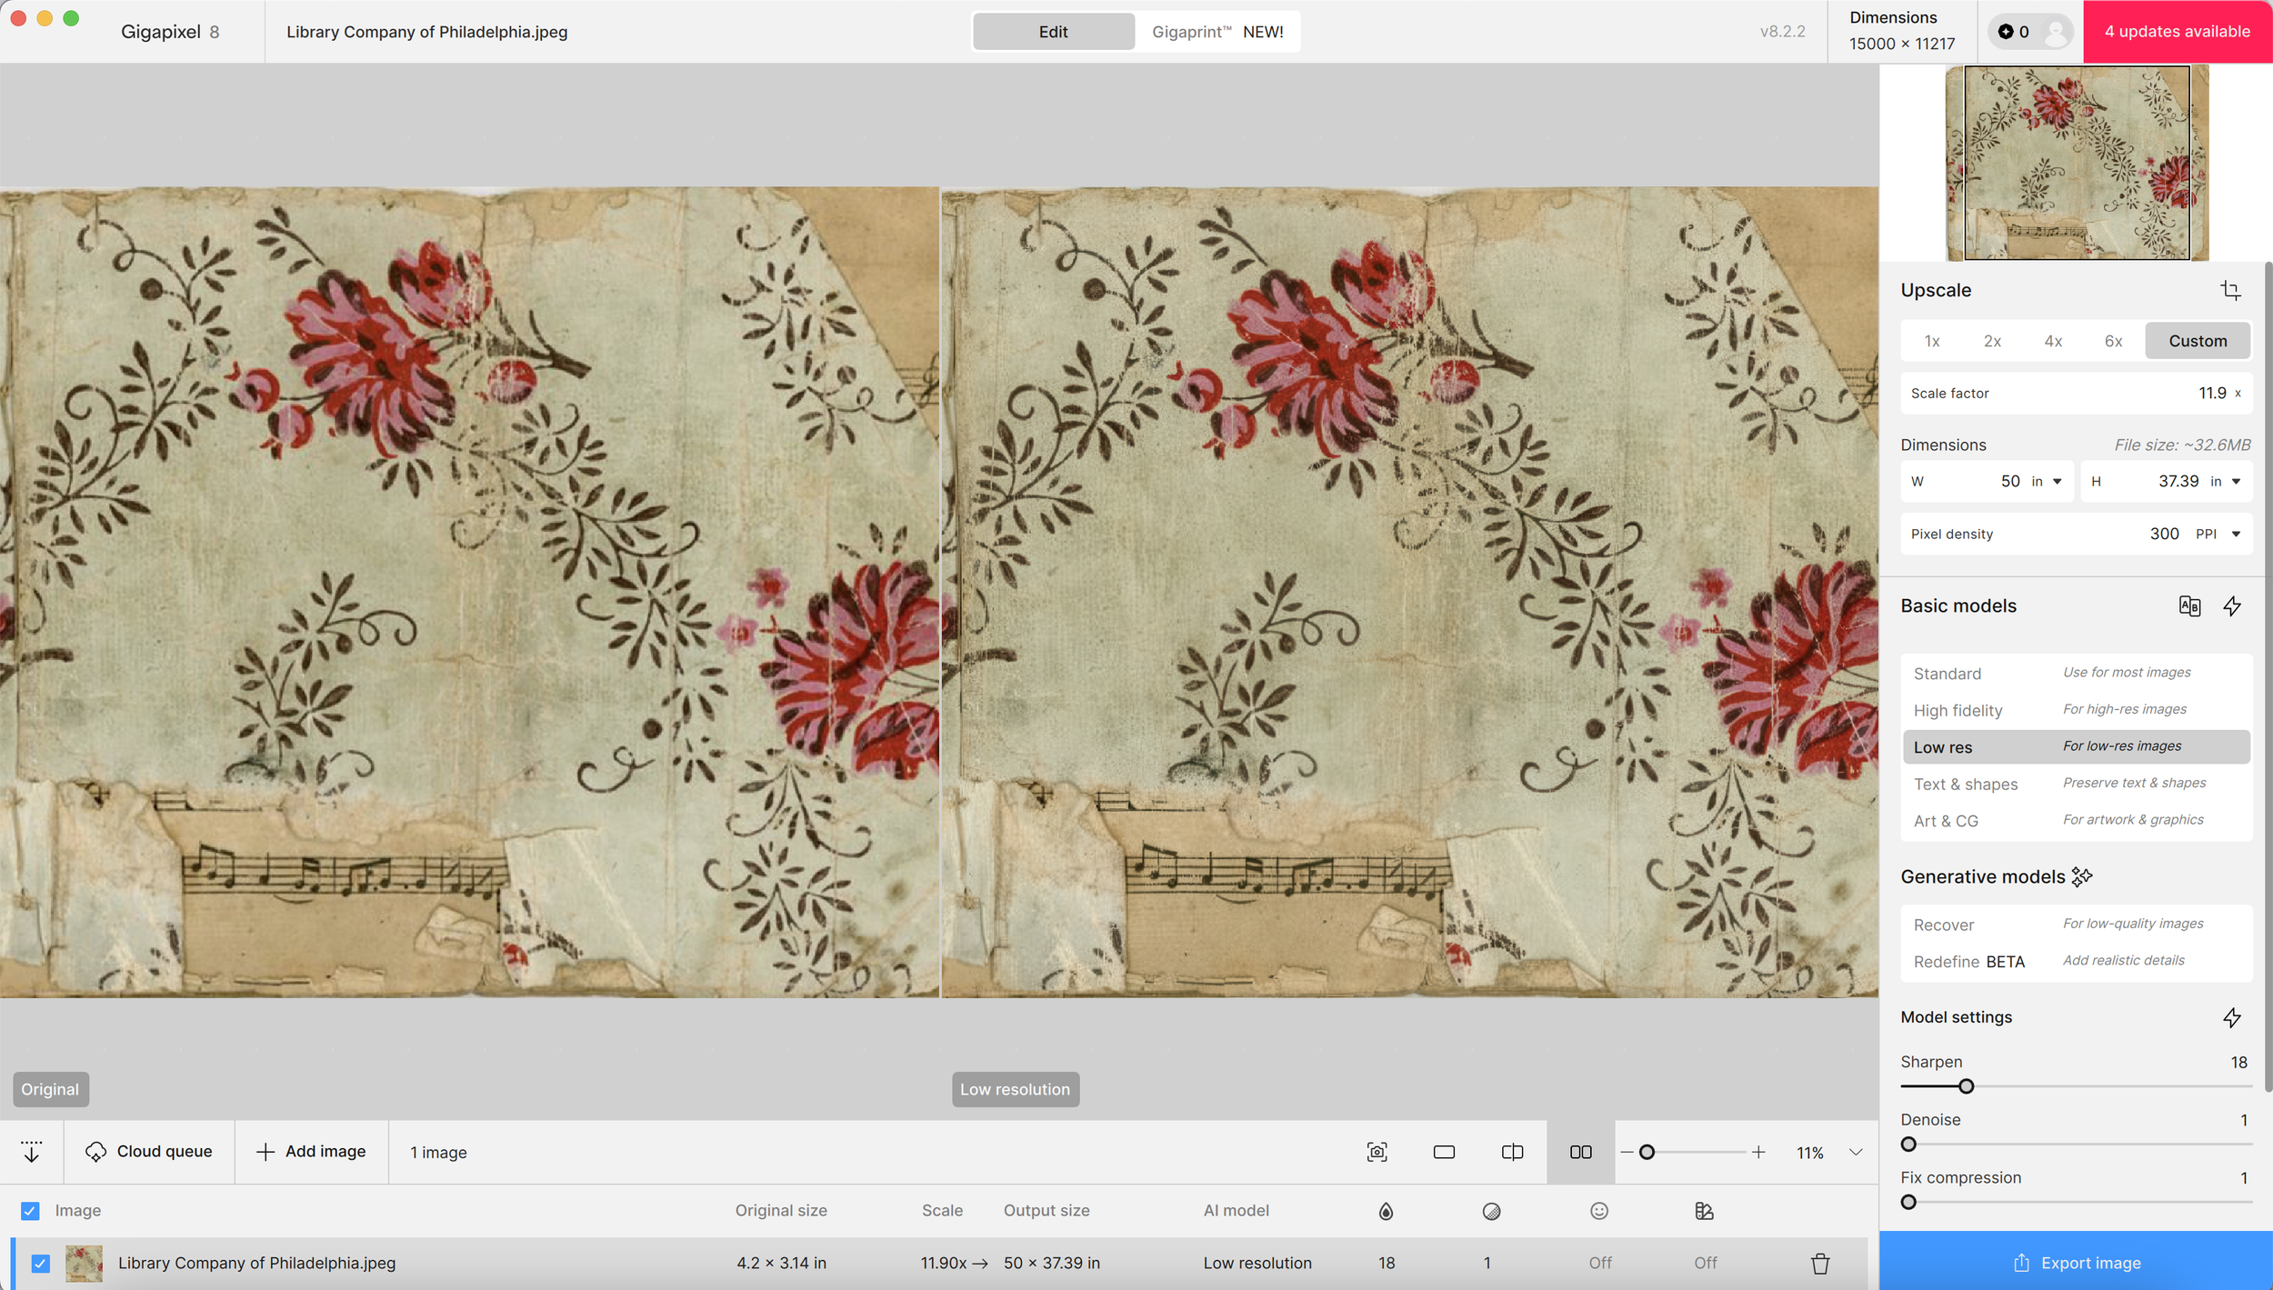Select the 6x upscale option
This screenshot has width=2273, height=1290.
(2113, 341)
